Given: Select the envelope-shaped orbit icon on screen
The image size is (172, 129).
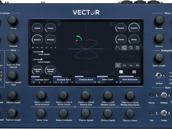Looking at the screenshot, I should pyautogui.click(x=118, y=48).
